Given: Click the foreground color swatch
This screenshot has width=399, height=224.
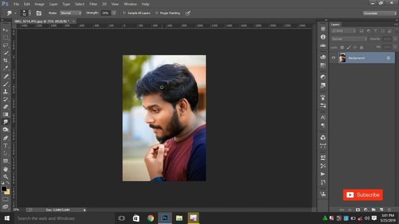Looking at the screenshot, I should pos(4,189).
